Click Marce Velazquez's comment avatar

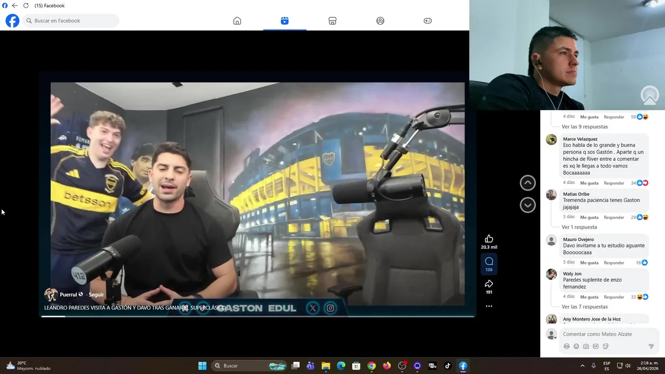552,139
